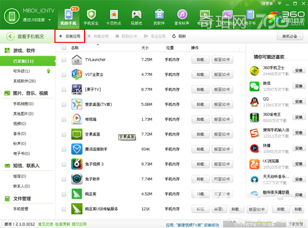Open the 音乐铃声 music note icon
The height and width of the screenshot is (228, 308).
point(182,15)
